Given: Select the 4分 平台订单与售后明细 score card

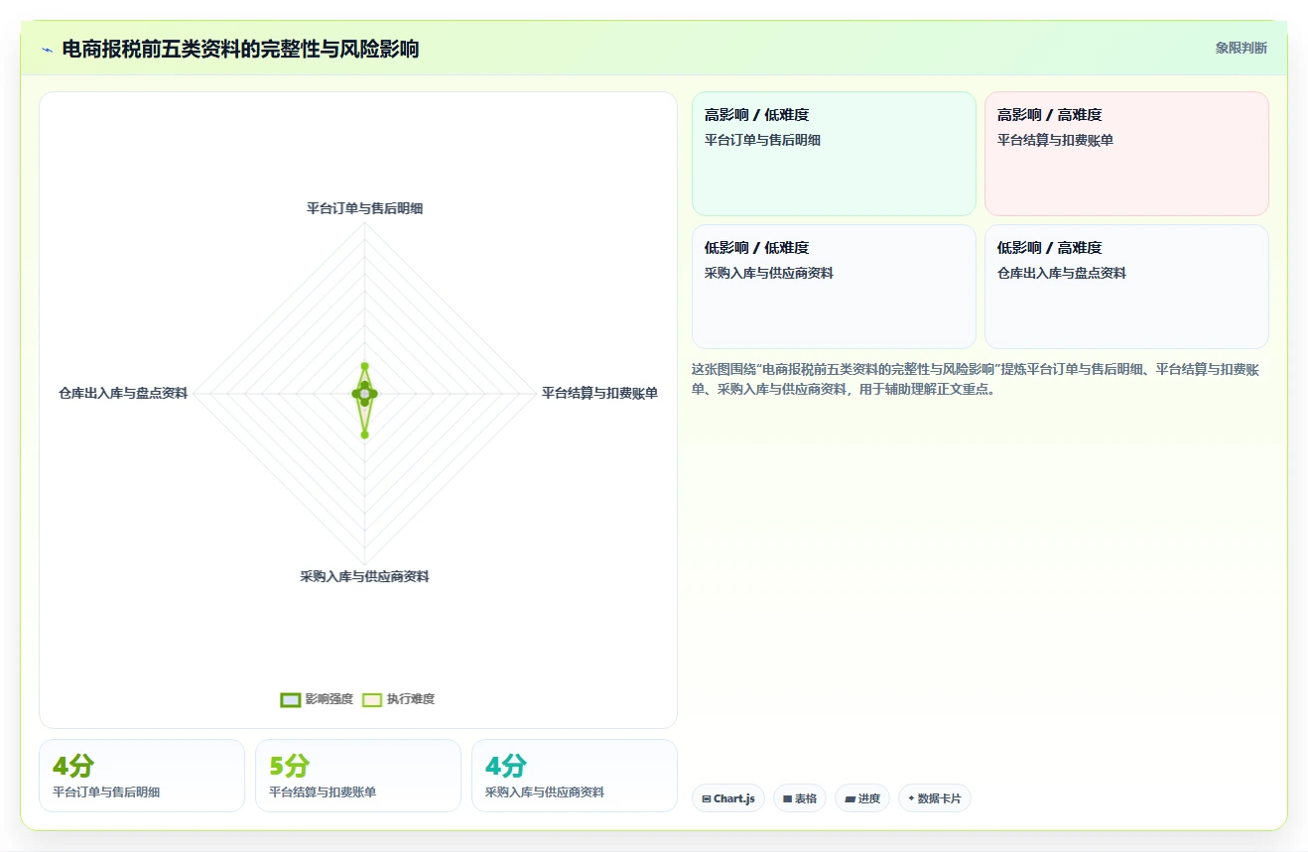Looking at the screenshot, I should (x=142, y=776).
